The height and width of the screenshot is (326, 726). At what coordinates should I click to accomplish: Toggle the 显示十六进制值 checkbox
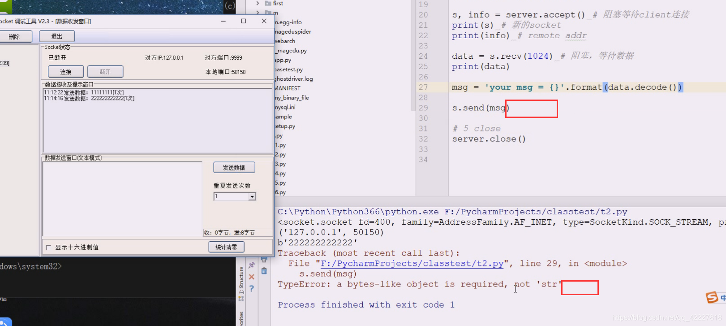click(48, 248)
